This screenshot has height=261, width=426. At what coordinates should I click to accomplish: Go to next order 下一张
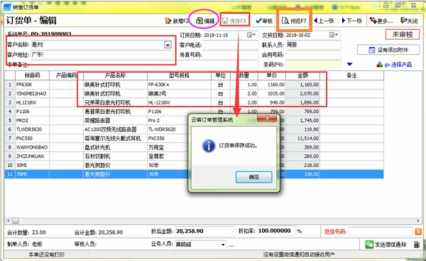[x=352, y=21]
